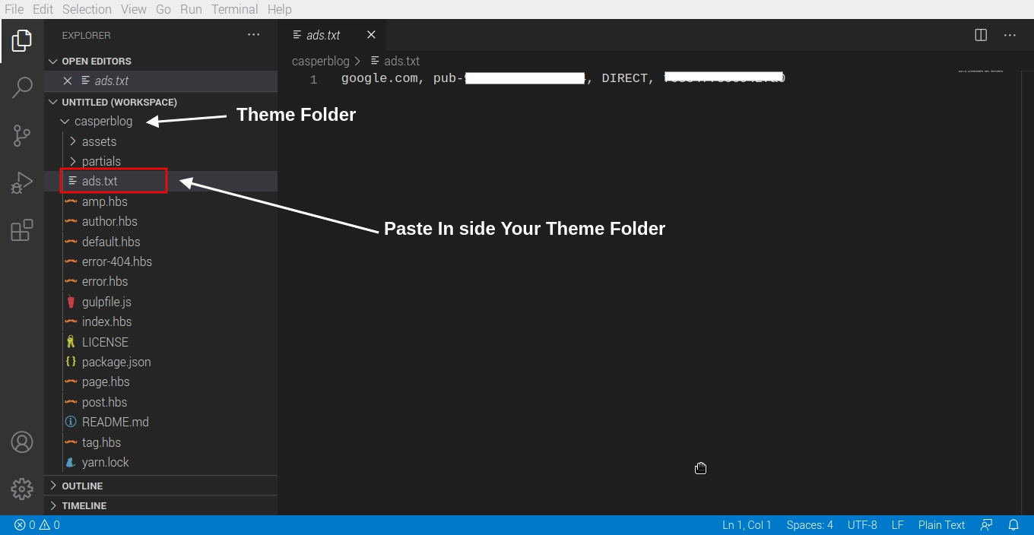Image resolution: width=1034 pixels, height=535 pixels.
Task: Open the Extensions view
Action: [x=21, y=230]
